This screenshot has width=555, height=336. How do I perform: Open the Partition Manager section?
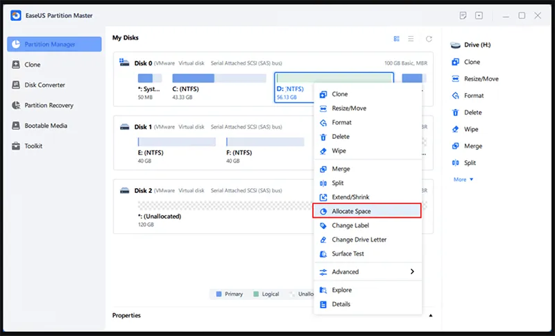tap(54, 44)
